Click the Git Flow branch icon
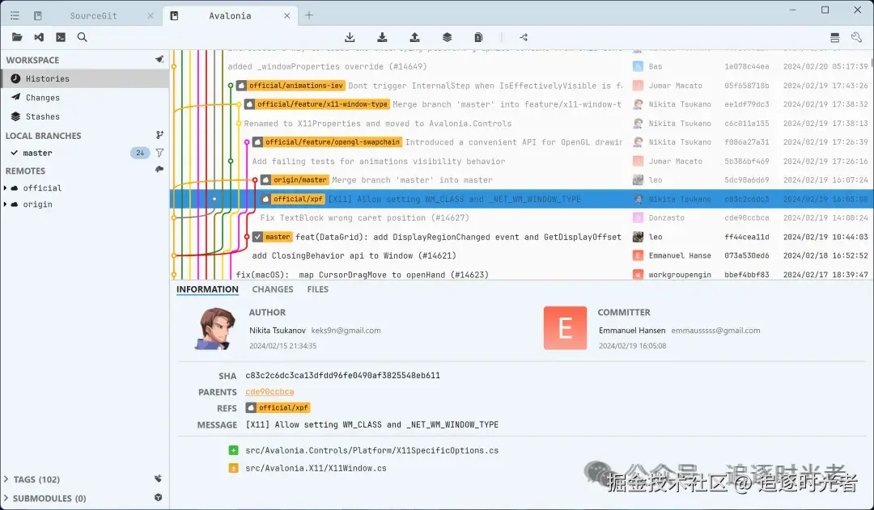Screen dimensions: 874x510 point(524,37)
